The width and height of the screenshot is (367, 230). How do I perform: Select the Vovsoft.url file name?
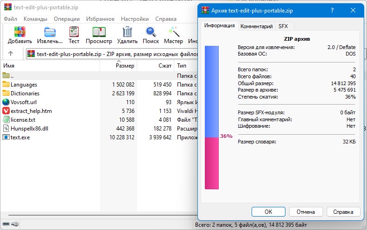(24, 102)
